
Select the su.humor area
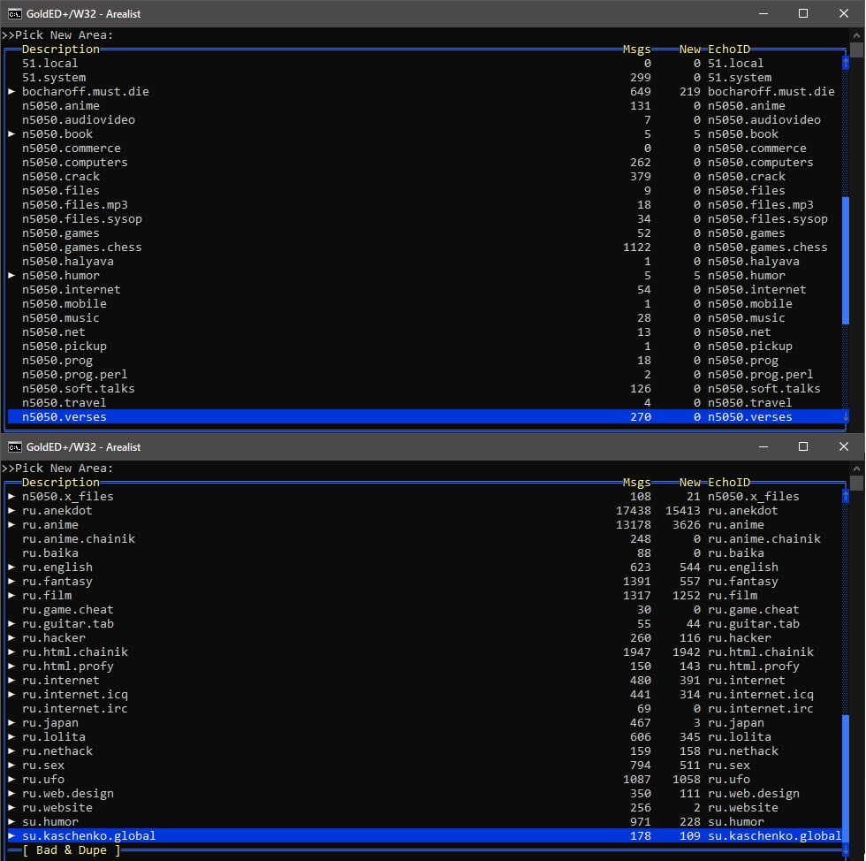(425, 822)
